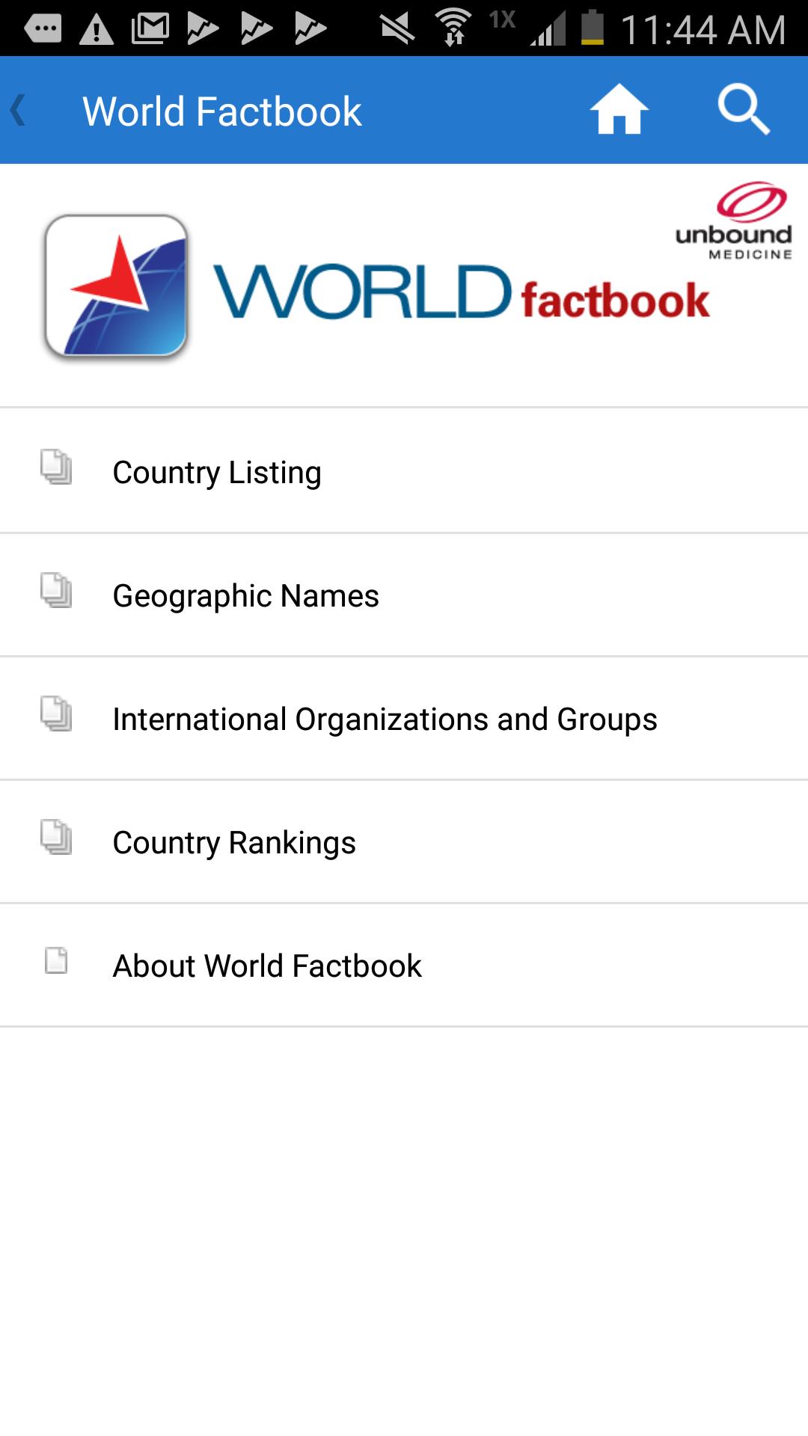Open Country Rankings
808x1436 pixels.
(234, 843)
